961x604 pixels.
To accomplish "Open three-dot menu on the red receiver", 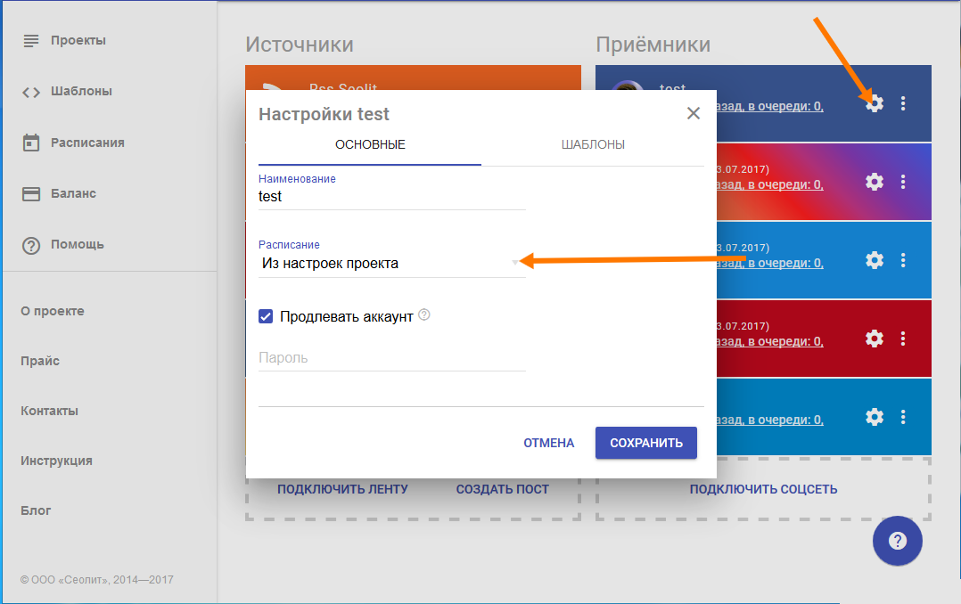I will pyautogui.click(x=903, y=339).
